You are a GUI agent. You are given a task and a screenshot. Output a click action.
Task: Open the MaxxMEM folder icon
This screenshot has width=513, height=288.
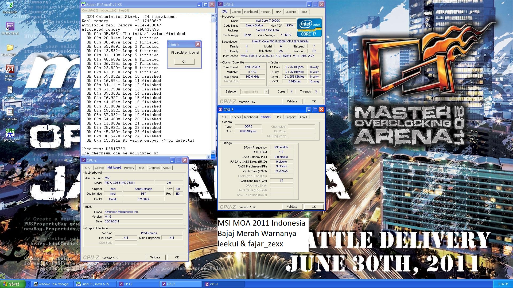pos(10,48)
